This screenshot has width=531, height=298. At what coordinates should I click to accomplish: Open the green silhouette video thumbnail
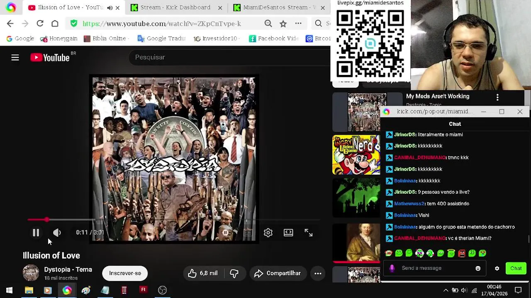pyautogui.click(x=356, y=198)
